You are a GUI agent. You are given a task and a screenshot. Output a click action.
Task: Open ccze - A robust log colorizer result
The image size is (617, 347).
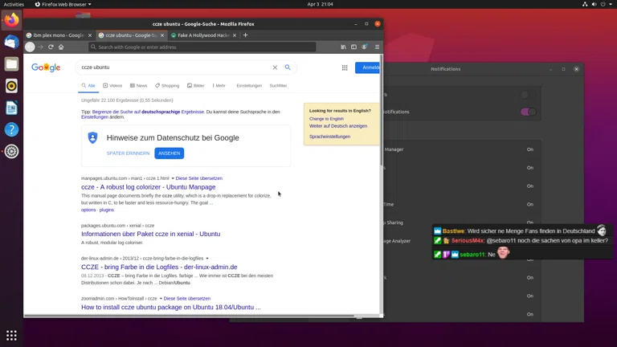pos(149,187)
